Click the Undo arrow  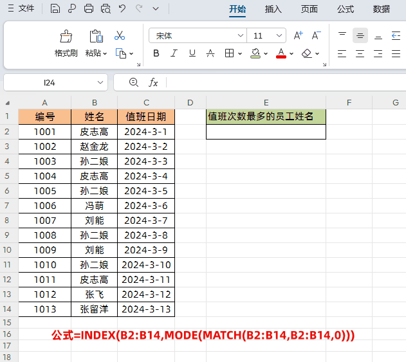coord(122,8)
